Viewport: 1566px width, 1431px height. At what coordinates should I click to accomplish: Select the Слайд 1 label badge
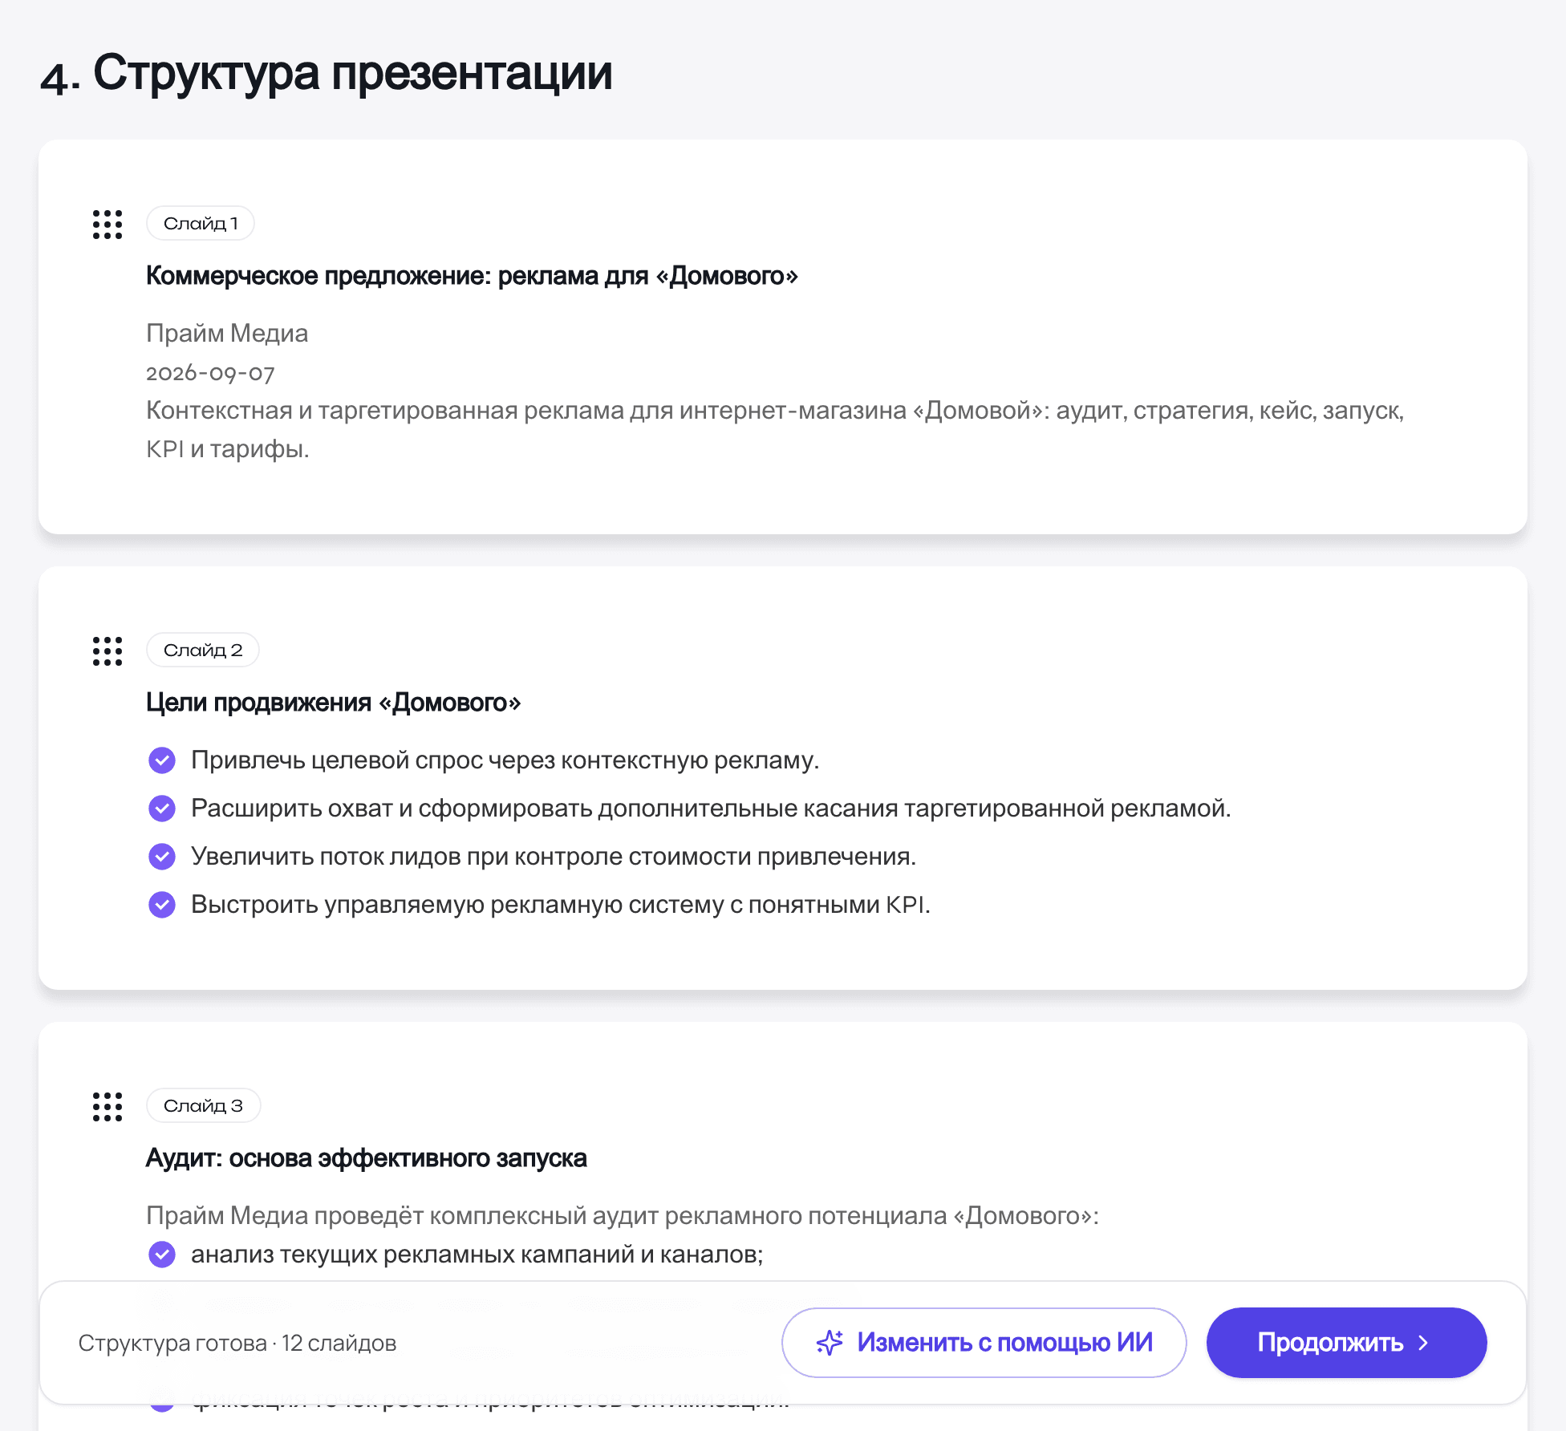point(201,223)
